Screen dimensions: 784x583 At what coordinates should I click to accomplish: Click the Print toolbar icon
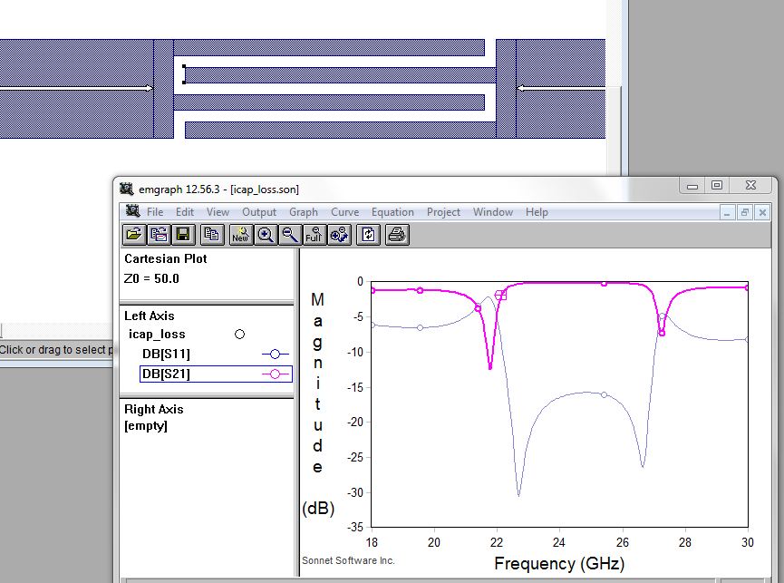tap(398, 235)
